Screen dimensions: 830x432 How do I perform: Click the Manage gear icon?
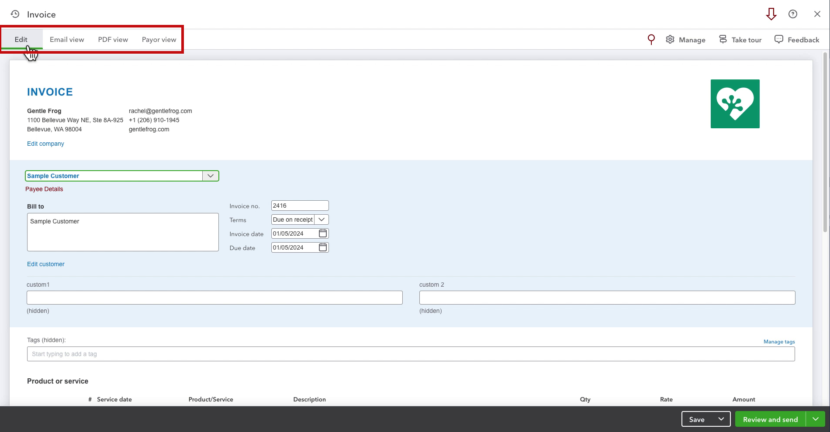click(x=670, y=40)
